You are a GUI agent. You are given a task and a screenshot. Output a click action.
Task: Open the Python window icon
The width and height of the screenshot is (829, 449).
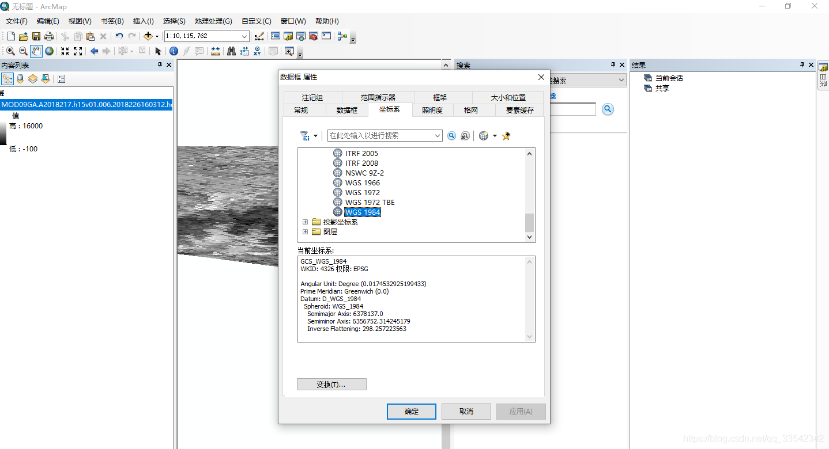326,36
